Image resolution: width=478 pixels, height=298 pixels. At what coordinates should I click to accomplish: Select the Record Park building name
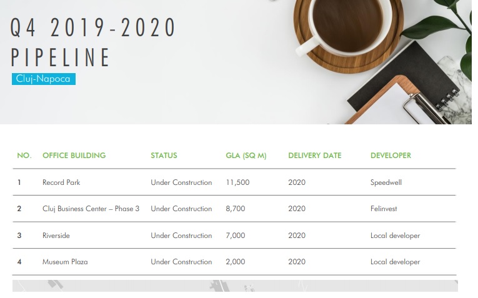[61, 182]
